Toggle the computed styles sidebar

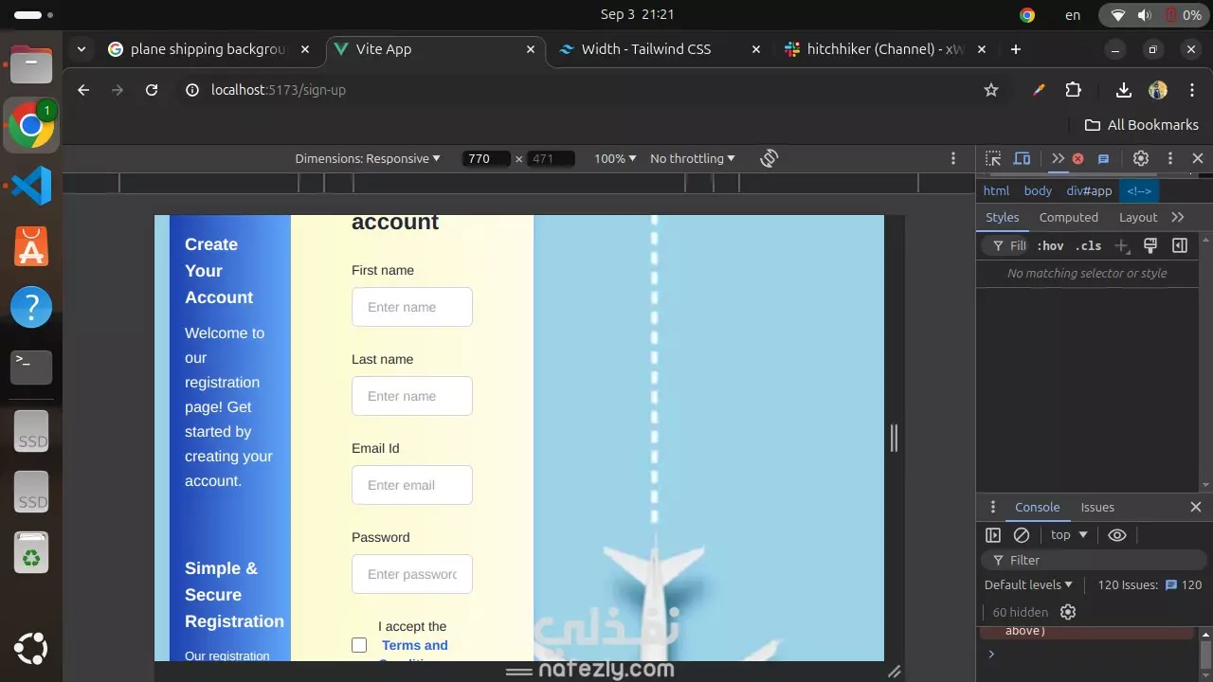coord(1180,245)
